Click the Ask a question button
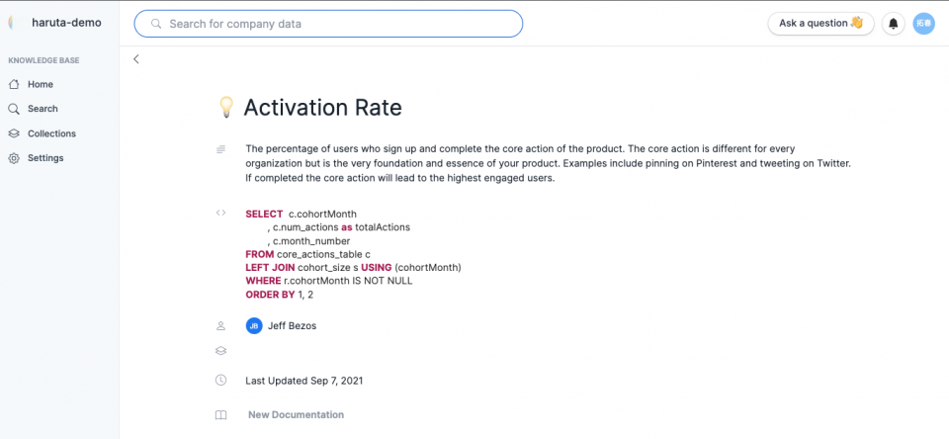The height and width of the screenshot is (439, 949). point(820,24)
